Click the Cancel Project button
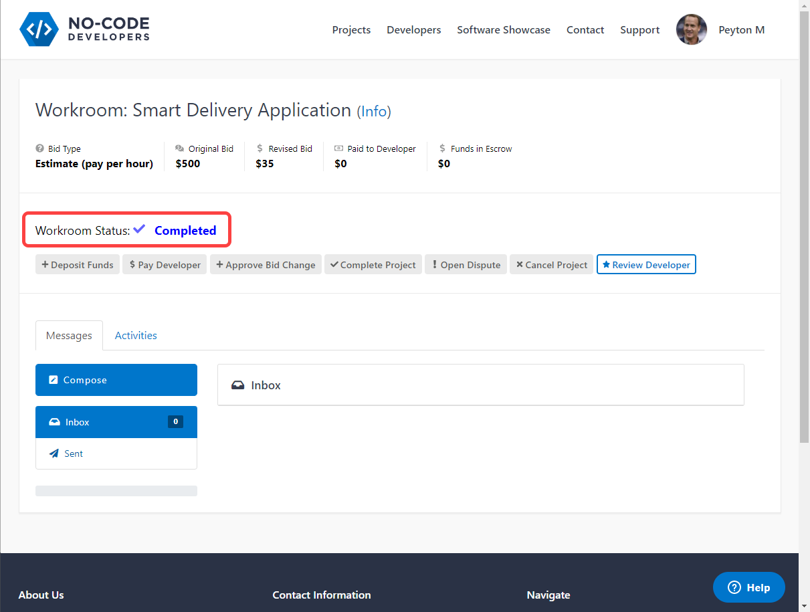810x612 pixels. [x=551, y=265]
